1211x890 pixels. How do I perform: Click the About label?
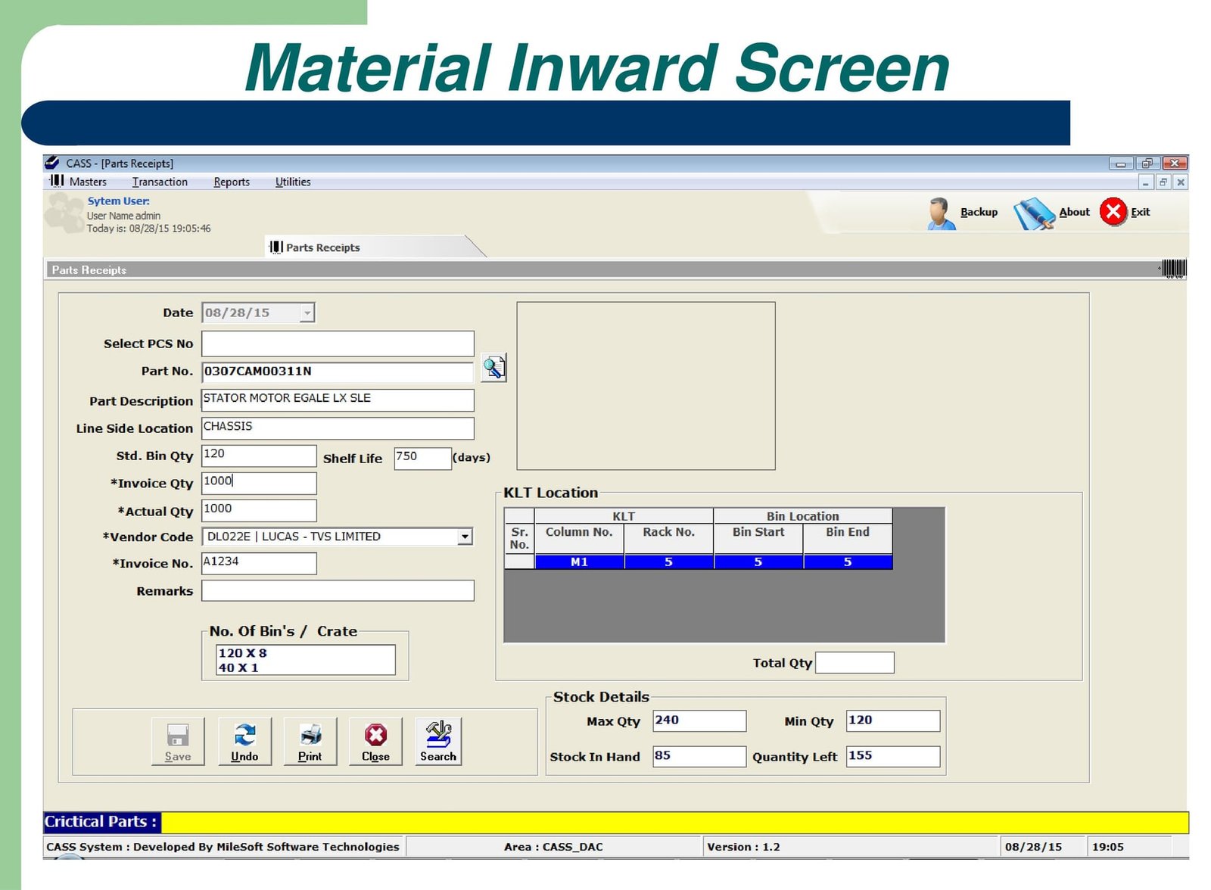(1074, 212)
